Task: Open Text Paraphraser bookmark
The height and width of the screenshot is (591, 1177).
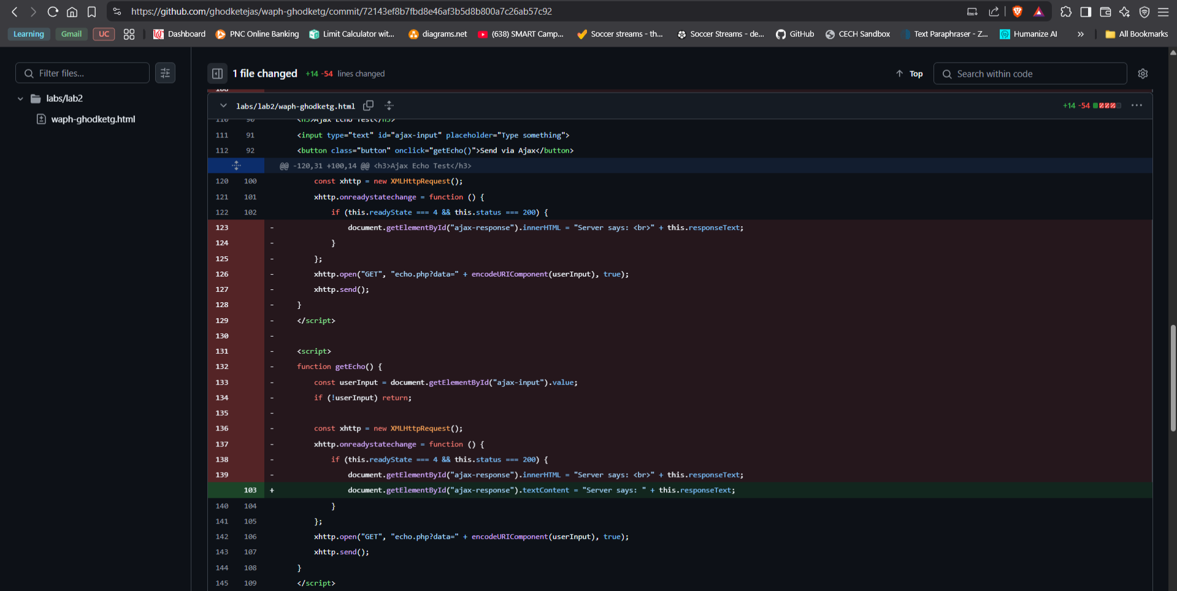Action: point(945,34)
